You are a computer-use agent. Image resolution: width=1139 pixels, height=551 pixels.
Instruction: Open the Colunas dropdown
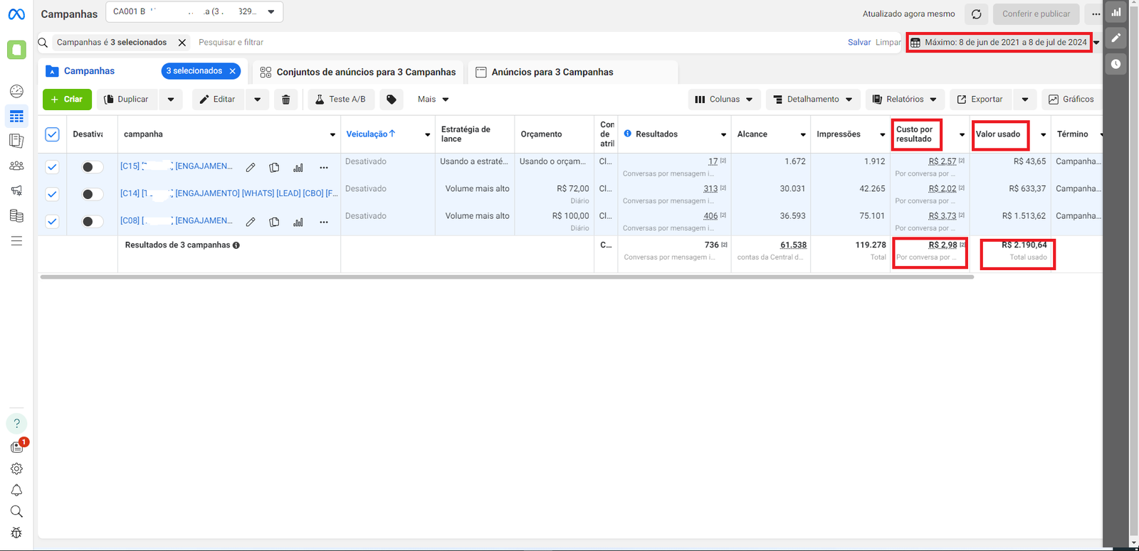(x=724, y=100)
